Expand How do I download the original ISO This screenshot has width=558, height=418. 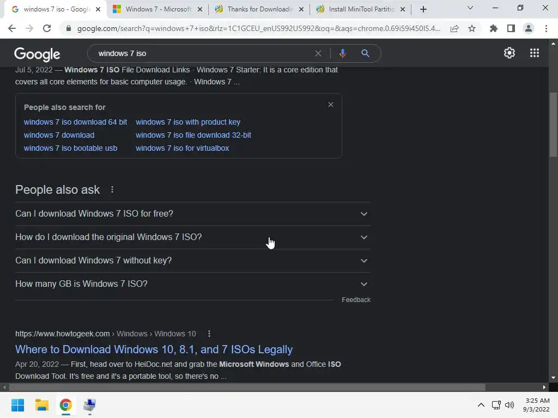click(193, 237)
